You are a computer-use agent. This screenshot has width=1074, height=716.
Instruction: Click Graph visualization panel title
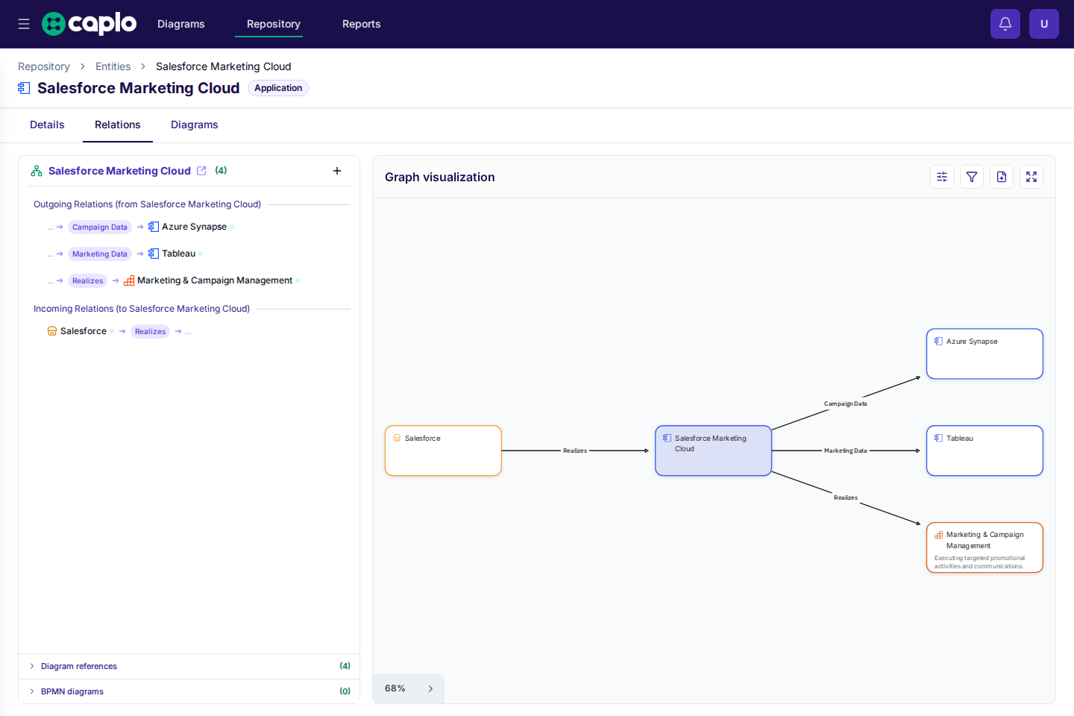[440, 177]
